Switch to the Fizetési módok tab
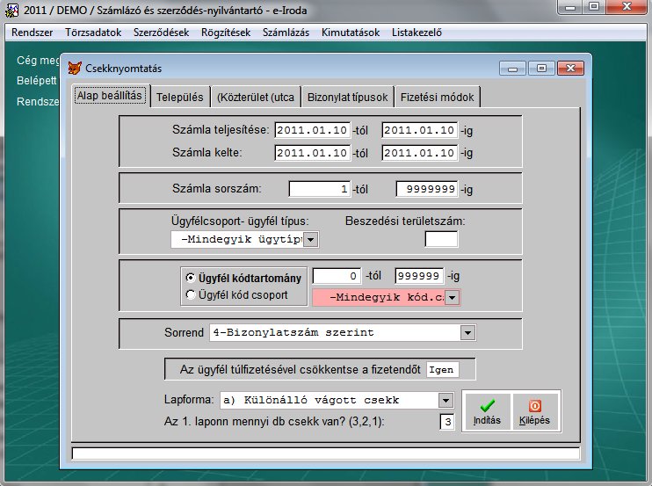The height and width of the screenshot is (486, 652). [x=438, y=96]
